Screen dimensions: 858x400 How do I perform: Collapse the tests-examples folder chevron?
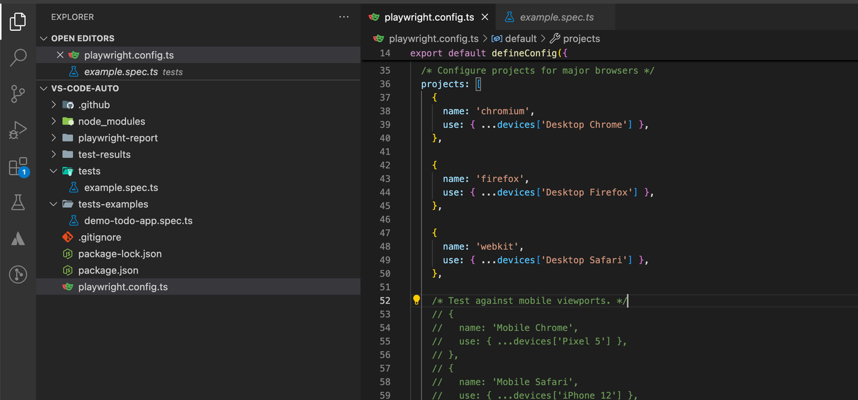[x=54, y=204]
